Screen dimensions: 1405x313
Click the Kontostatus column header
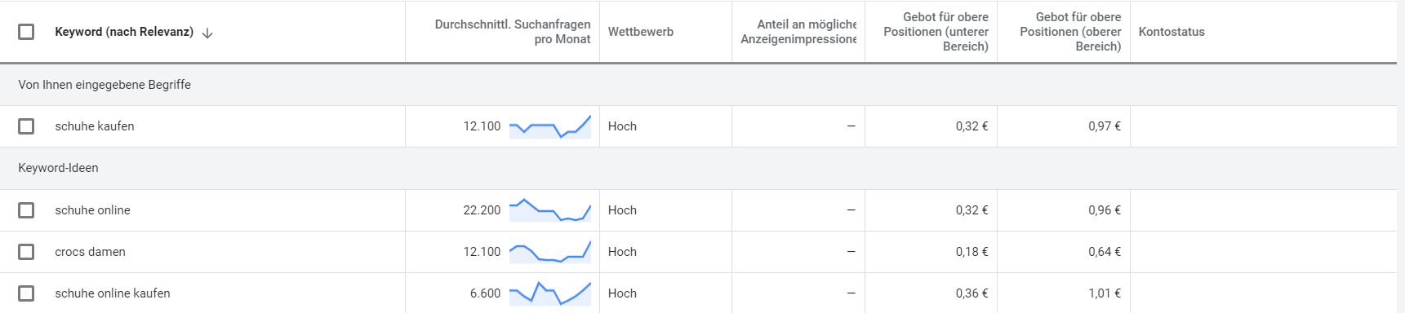pos(1172,32)
